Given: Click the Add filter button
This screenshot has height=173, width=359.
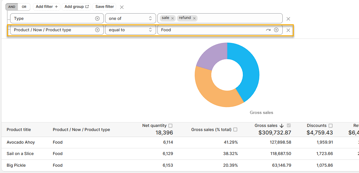Looking at the screenshot, I should 47,7.
